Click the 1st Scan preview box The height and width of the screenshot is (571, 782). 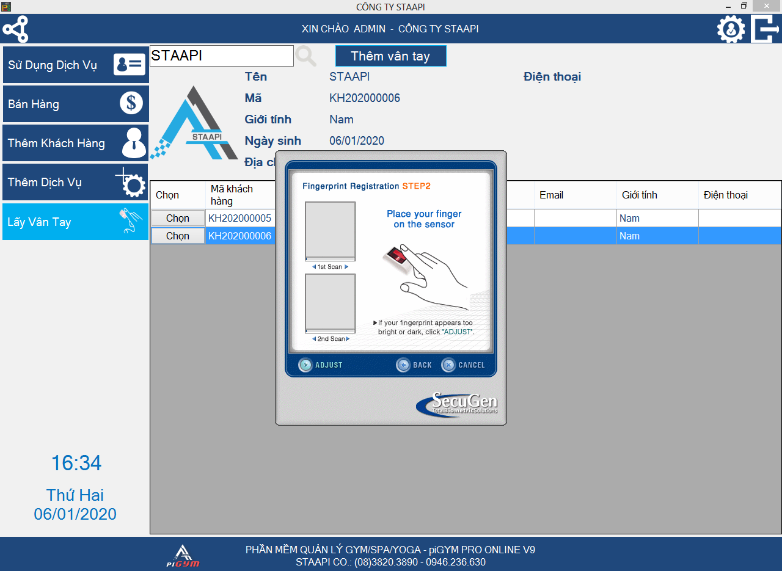pyautogui.click(x=330, y=231)
